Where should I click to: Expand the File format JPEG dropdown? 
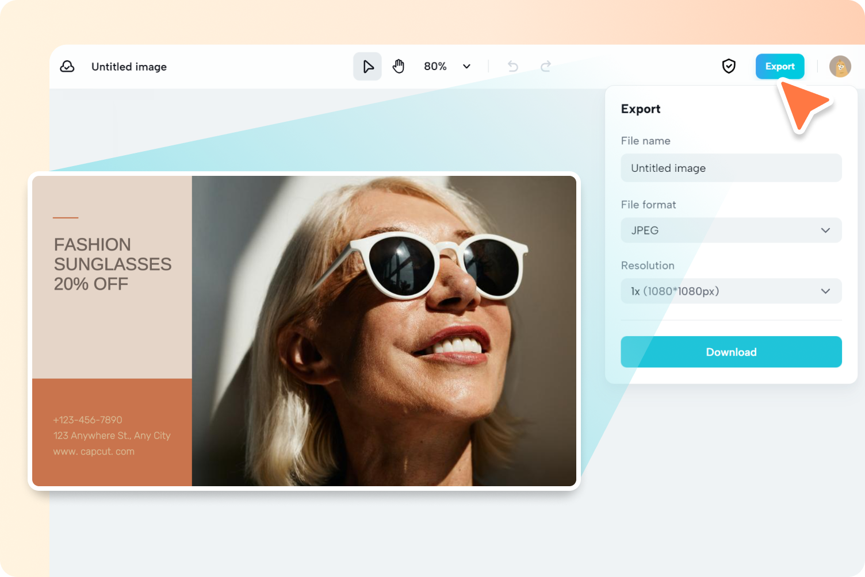pos(731,230)
